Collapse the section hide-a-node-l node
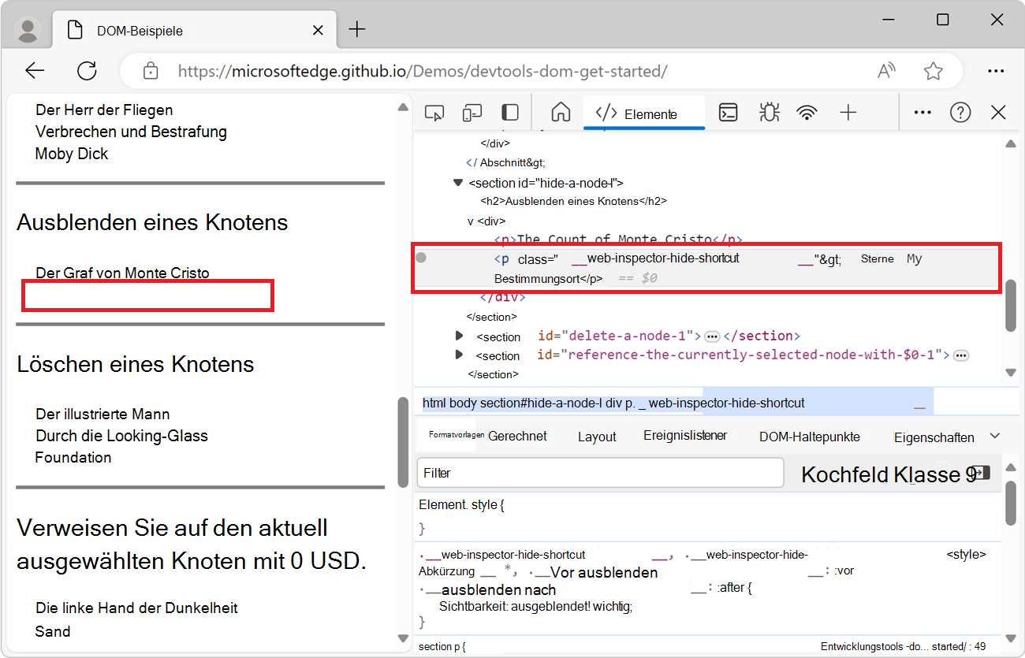 tap(458, 180)
